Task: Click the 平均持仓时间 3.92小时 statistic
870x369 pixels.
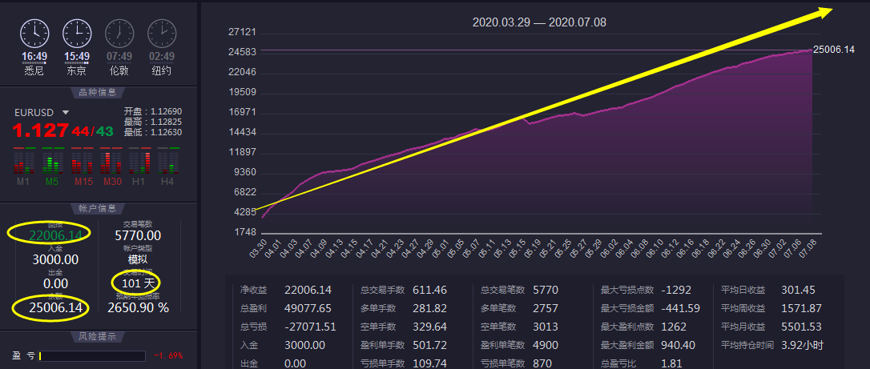Action: [771, 345]
